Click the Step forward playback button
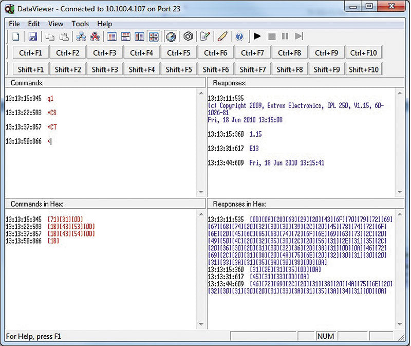 pyautogui.click(x=299, y=36)
